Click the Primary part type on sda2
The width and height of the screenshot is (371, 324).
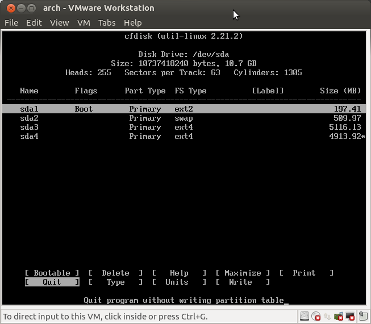(145, 118)
